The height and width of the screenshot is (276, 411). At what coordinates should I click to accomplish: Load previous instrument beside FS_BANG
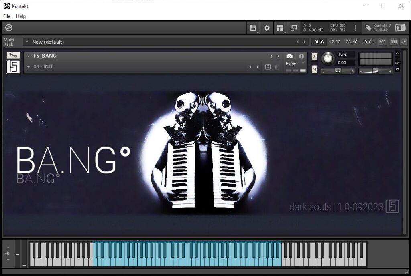point(271,56)
